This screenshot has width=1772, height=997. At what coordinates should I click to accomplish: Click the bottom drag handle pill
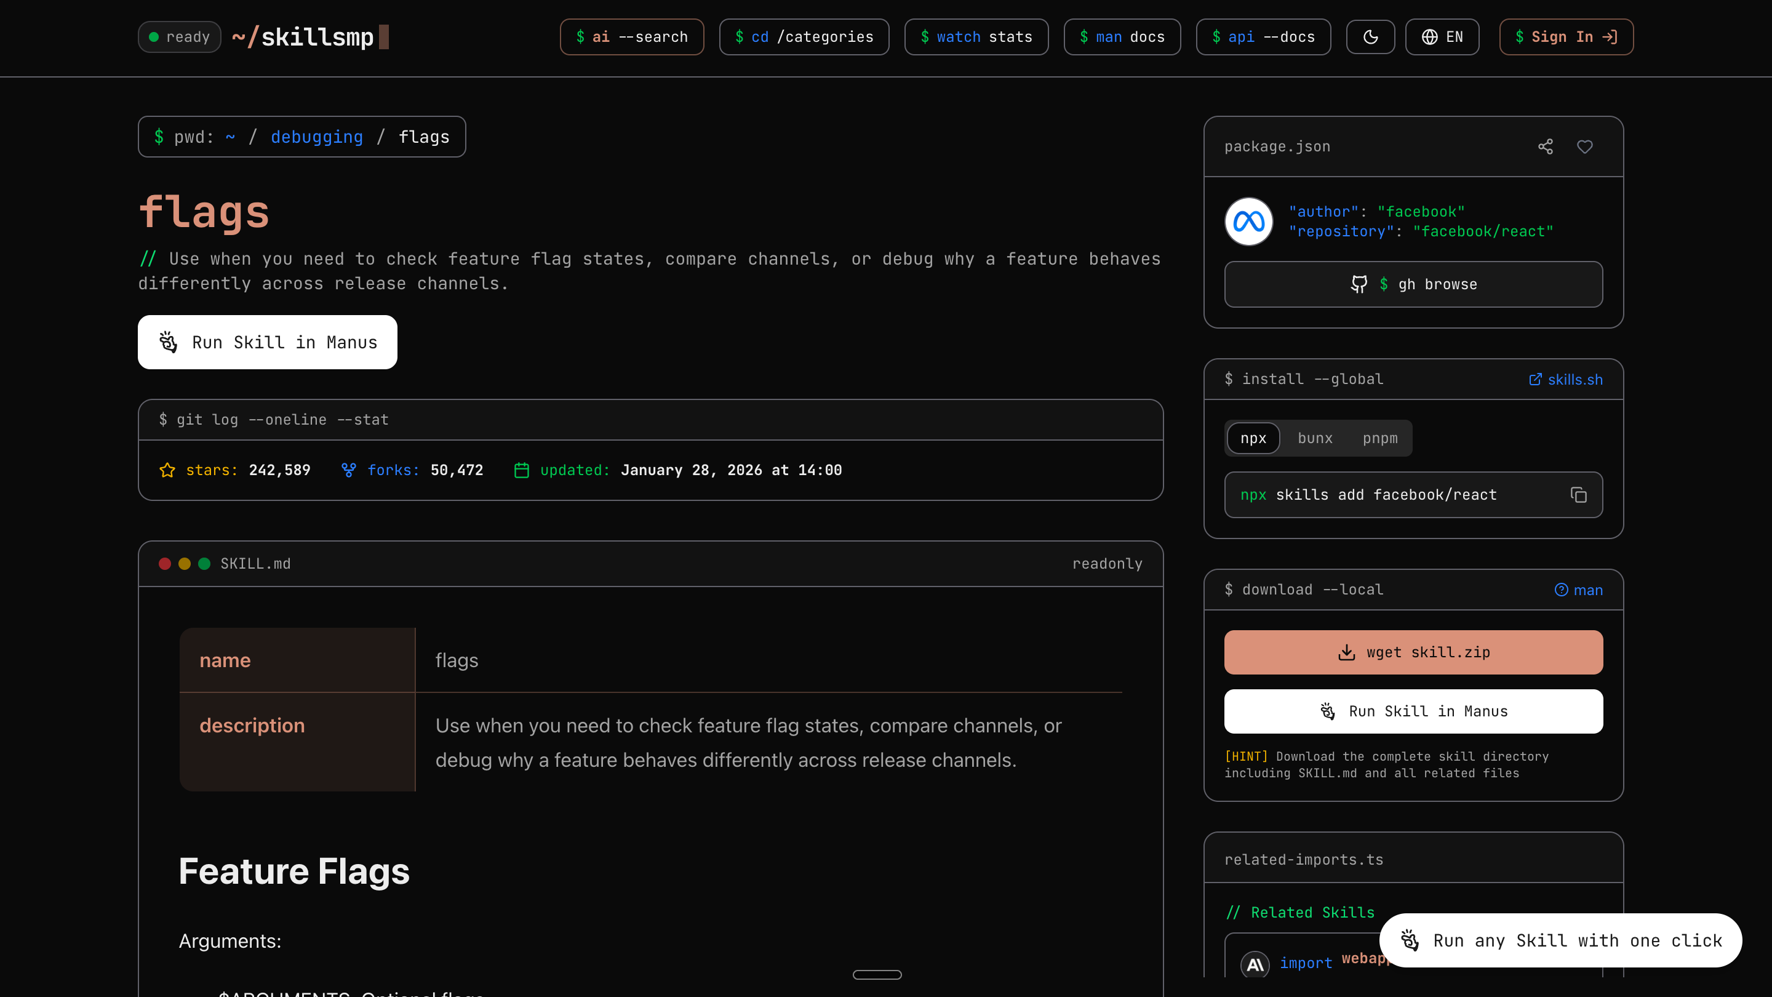click(877, 974)
